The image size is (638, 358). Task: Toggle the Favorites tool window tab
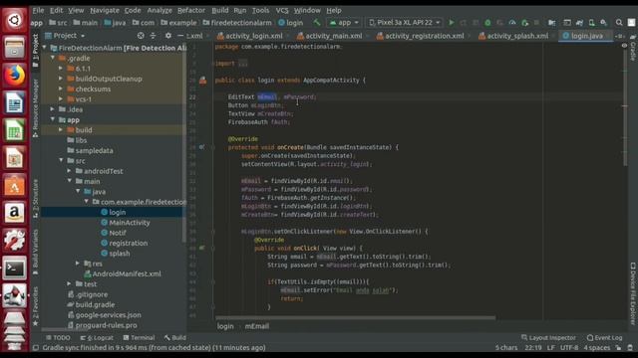(36, 305)
